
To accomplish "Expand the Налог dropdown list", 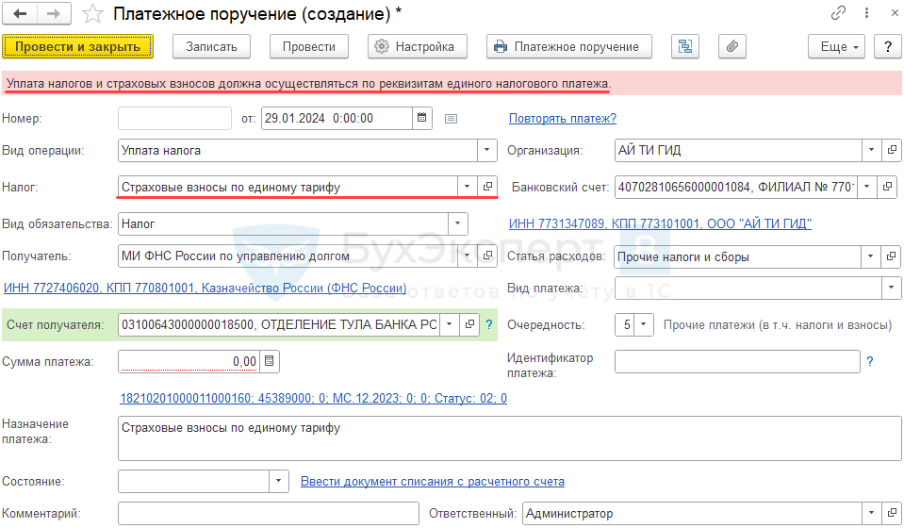I will pos(467,187).
